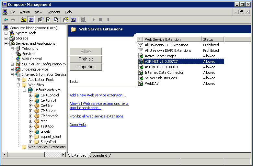
Task: Expand the Application Pools node
Action: [x=18, y=80]
